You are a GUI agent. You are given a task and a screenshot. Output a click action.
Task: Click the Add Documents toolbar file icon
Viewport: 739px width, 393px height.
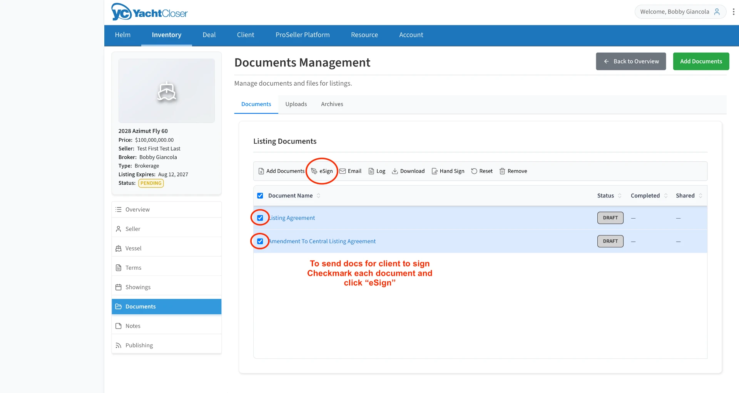point(261,171)
